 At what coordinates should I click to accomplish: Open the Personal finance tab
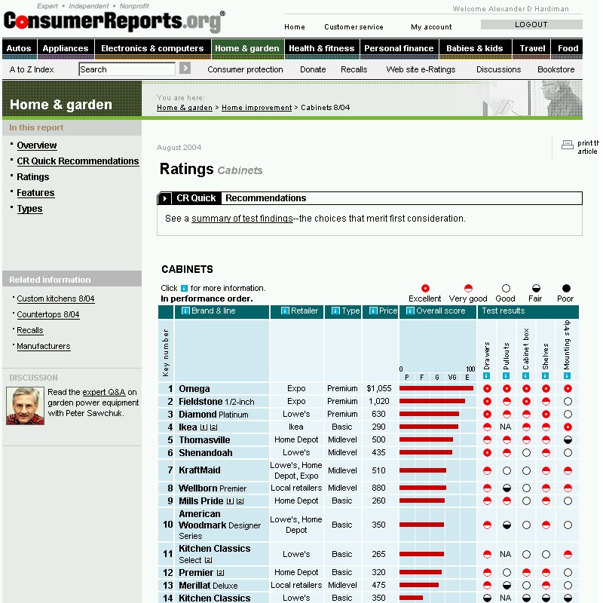(399, 48)
